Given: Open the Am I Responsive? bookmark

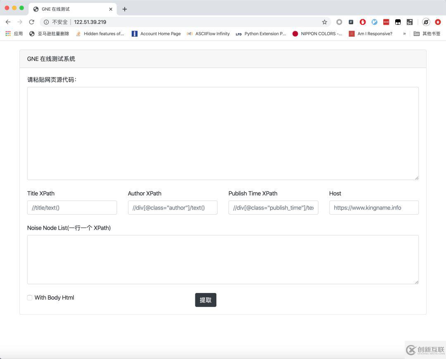Looking at the screenshot, I should click(370, 33).
